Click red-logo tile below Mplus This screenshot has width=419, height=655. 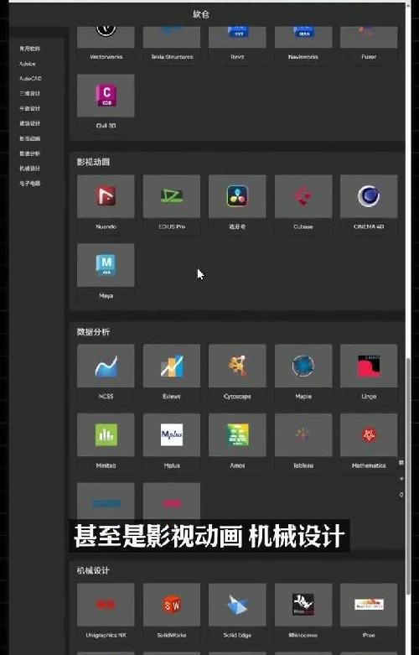pos(172,502)
